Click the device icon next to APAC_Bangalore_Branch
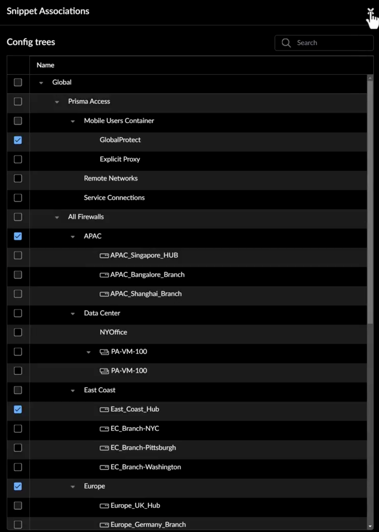Image resolution: width=379 pixels, height=532 pixels. [104, 275]
